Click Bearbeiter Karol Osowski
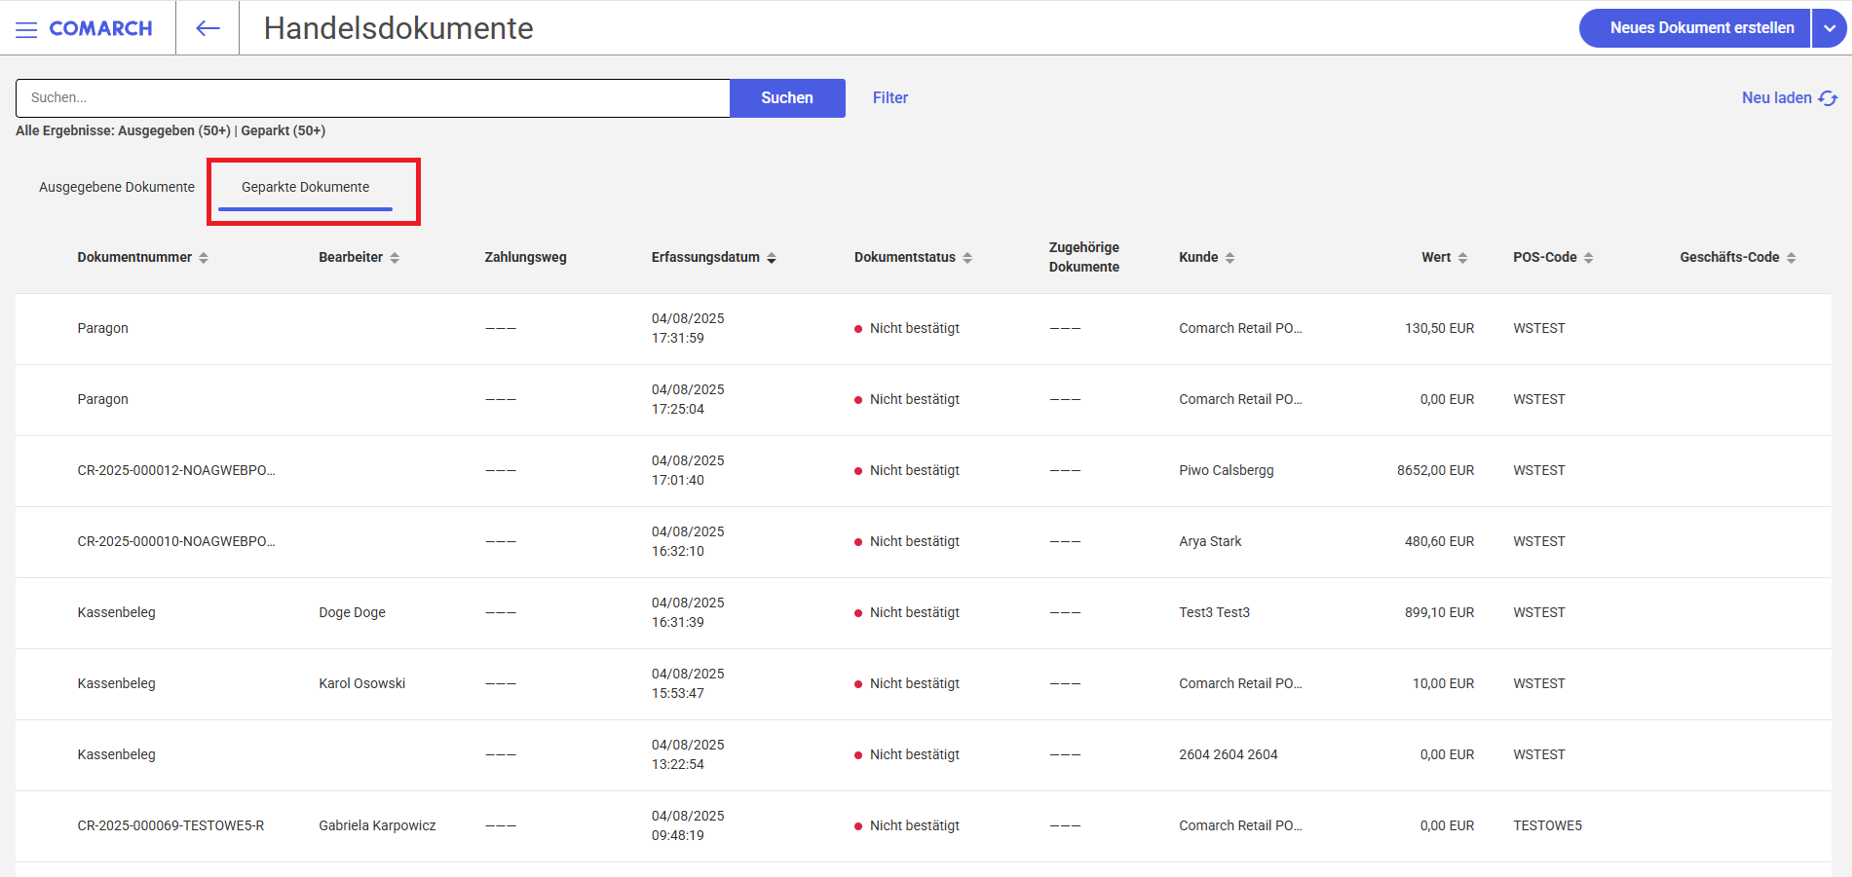 361,684
